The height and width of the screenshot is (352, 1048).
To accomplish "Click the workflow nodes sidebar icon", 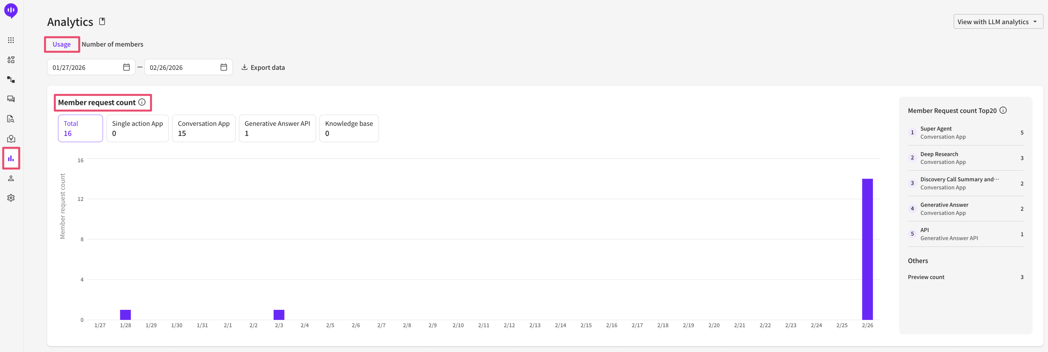I will 11,80.
